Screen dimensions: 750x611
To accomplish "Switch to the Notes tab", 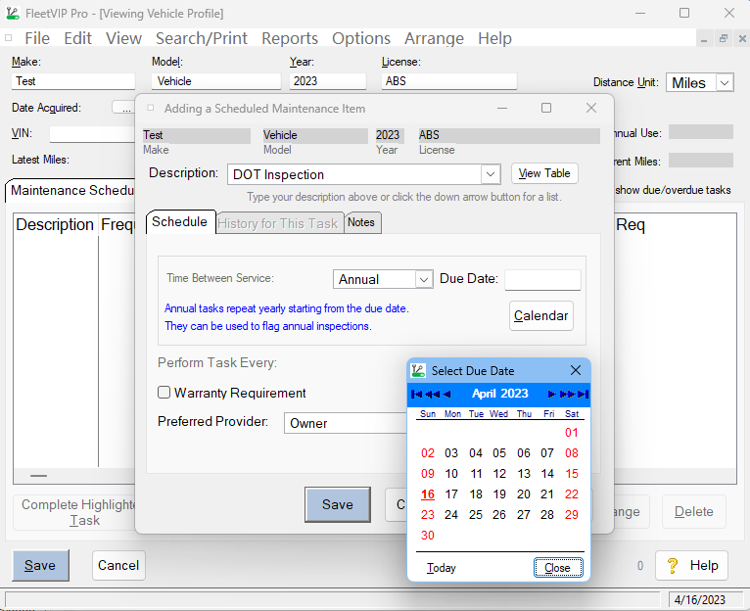I will tap(361, 222).
